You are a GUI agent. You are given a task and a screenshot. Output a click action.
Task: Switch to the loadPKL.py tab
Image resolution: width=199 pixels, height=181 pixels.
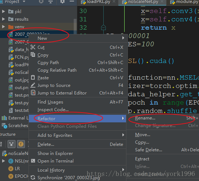[98, 2]
